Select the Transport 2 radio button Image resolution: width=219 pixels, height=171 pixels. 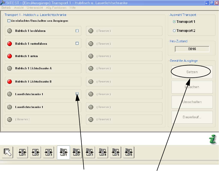coord(174,31)
